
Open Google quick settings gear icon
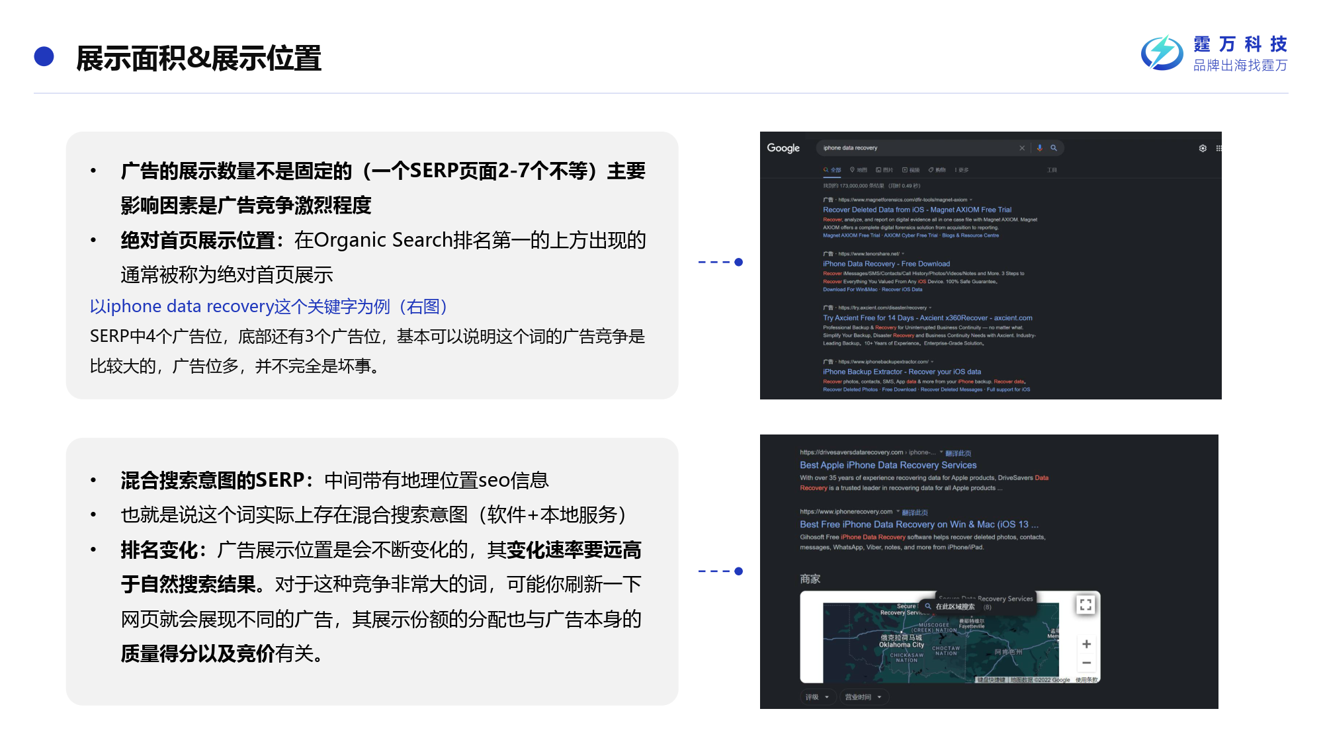point(1203,148)
